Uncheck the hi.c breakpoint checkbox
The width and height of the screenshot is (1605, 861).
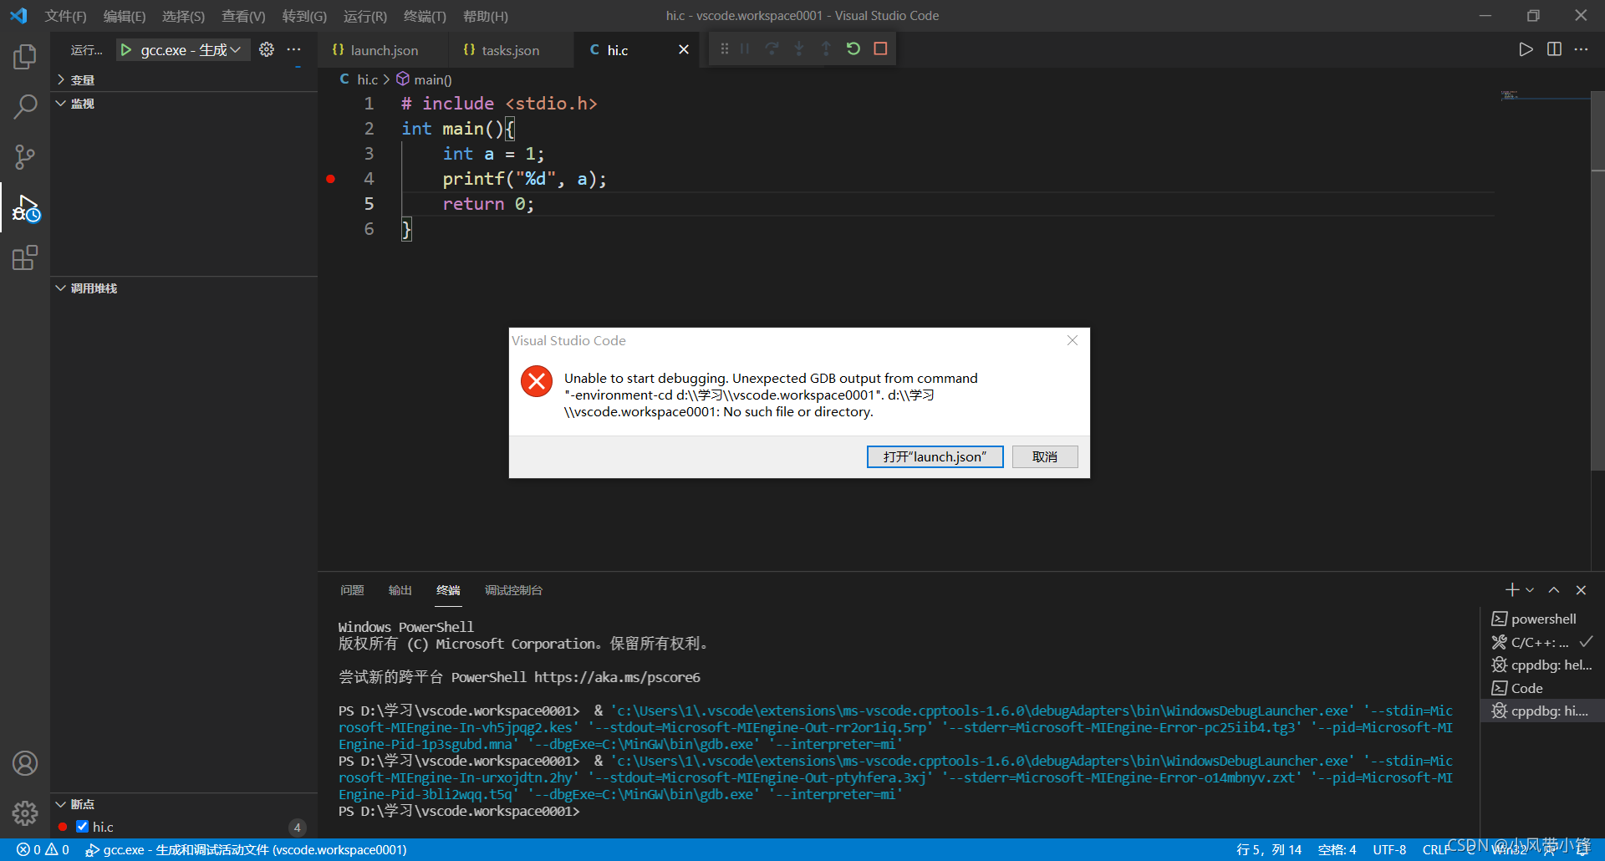[82, 826]
